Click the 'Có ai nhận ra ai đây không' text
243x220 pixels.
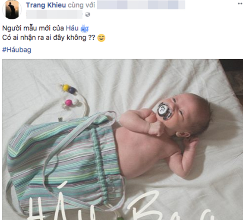[x=44, y=38]
